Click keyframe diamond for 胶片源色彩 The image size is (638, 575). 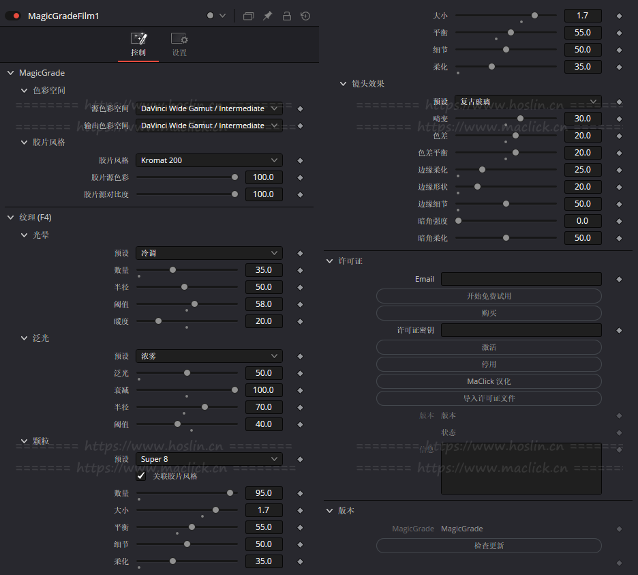point(301,177)
